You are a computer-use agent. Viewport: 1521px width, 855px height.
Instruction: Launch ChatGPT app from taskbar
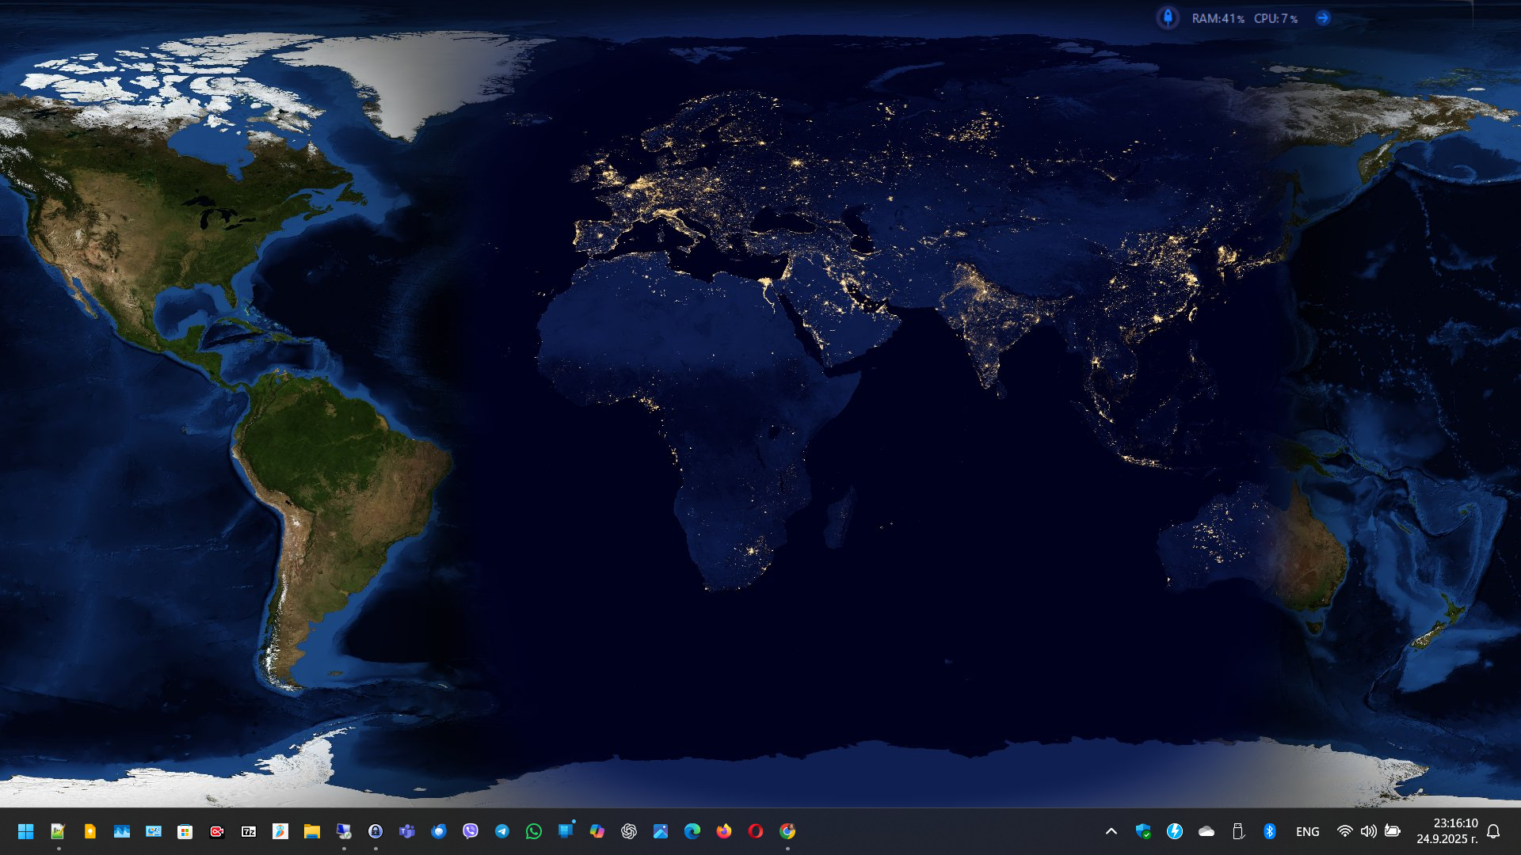coord(629,831)
